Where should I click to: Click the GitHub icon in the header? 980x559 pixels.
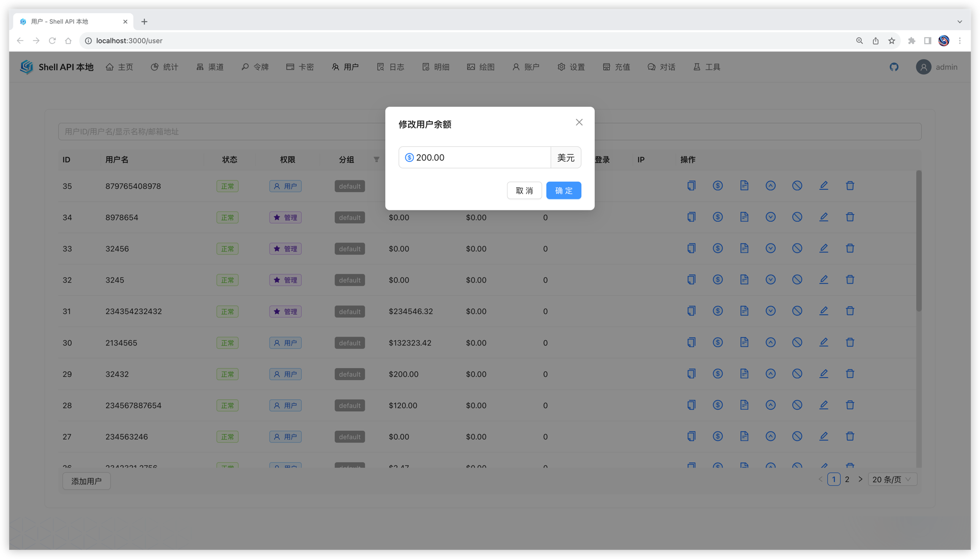[x=894, y=67]
